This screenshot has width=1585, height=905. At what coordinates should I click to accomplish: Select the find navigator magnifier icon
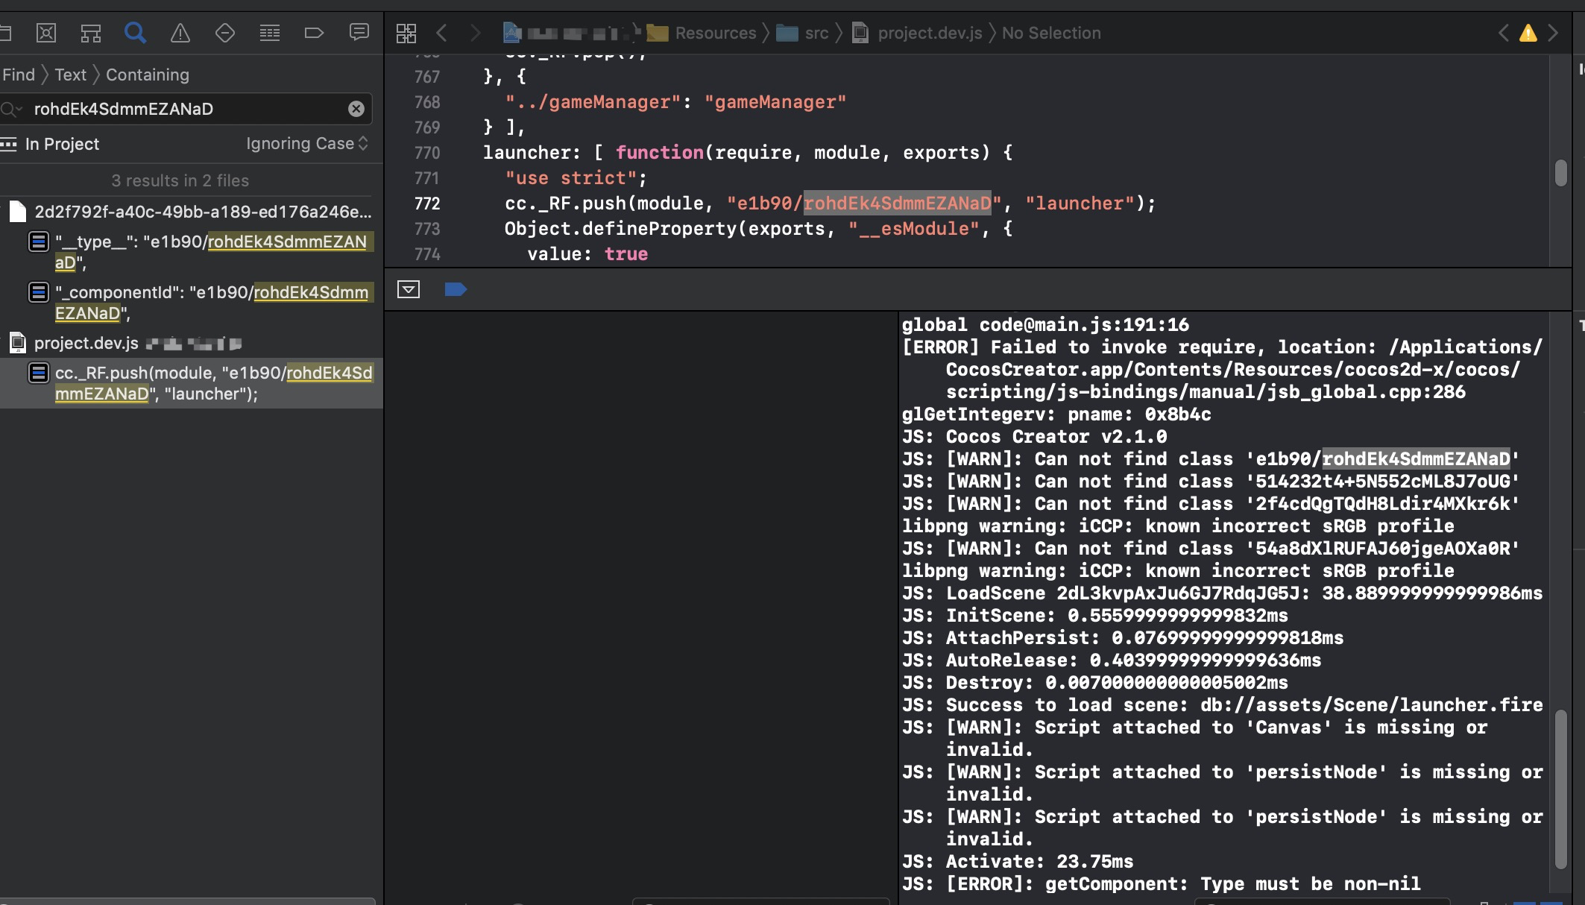point(135,33)
